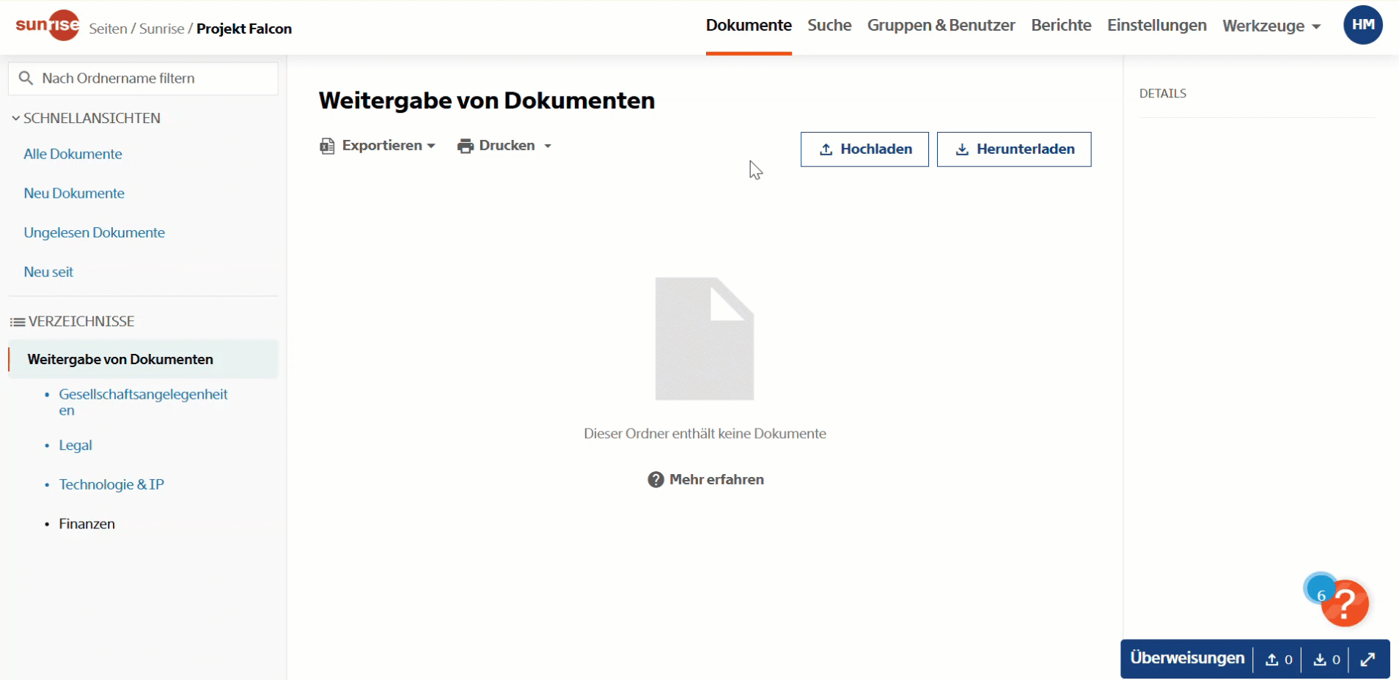Open the Einstellungen tab
This screenshot has width=1399, height=680.
coord(1156,25)
